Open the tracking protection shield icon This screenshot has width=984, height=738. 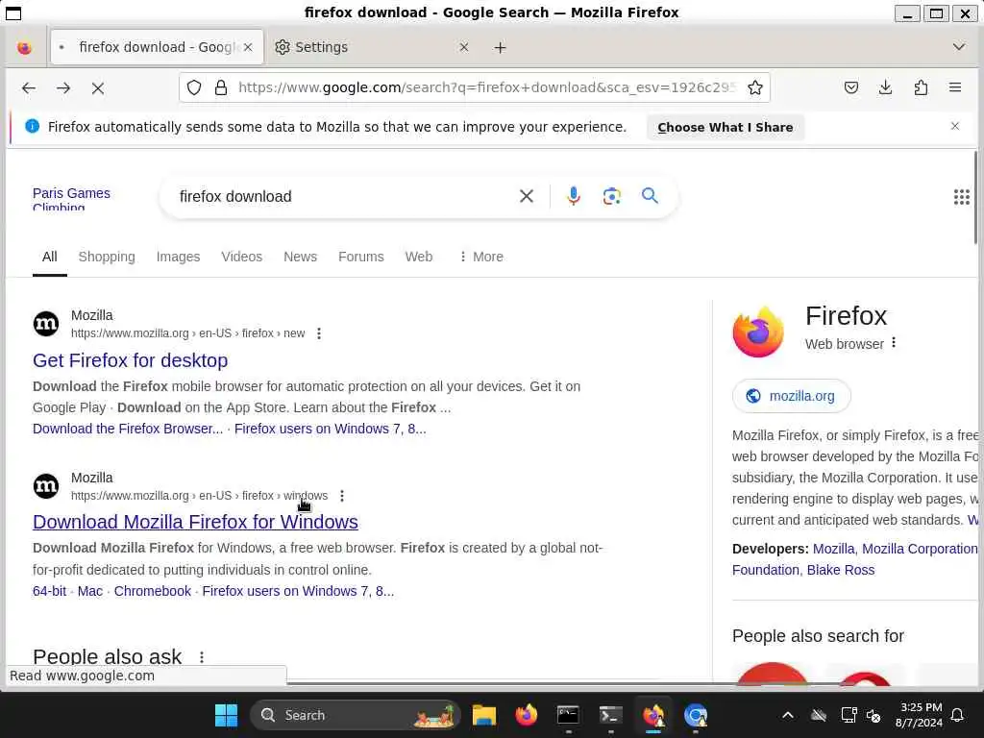(x=194, y=87)
